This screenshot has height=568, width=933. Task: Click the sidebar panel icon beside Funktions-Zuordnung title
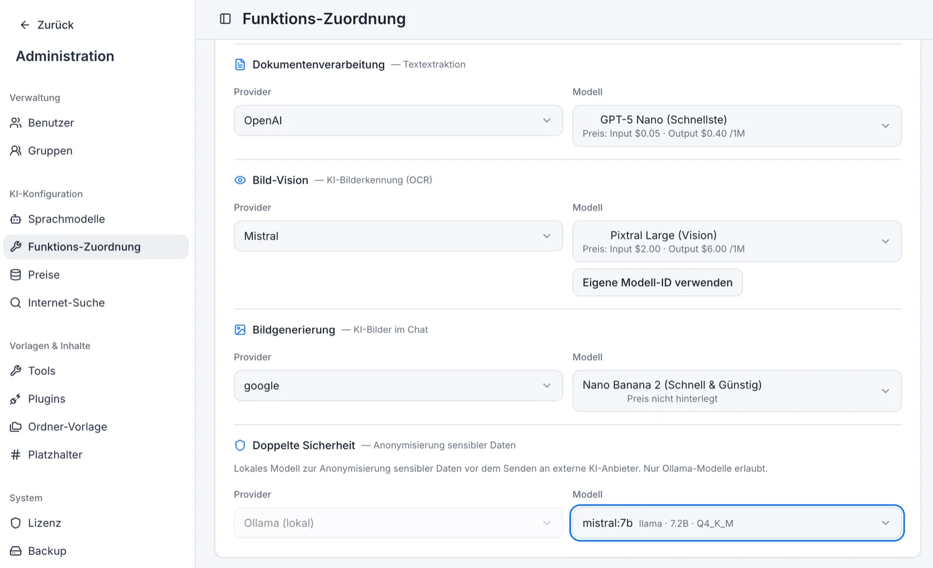tap(225, 18)
